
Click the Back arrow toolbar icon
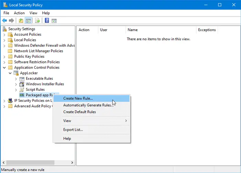4,21
